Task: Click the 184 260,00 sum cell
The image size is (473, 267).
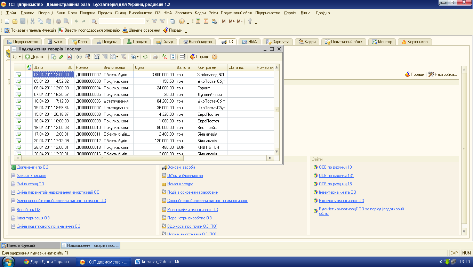Action: (x=154, y=101)
